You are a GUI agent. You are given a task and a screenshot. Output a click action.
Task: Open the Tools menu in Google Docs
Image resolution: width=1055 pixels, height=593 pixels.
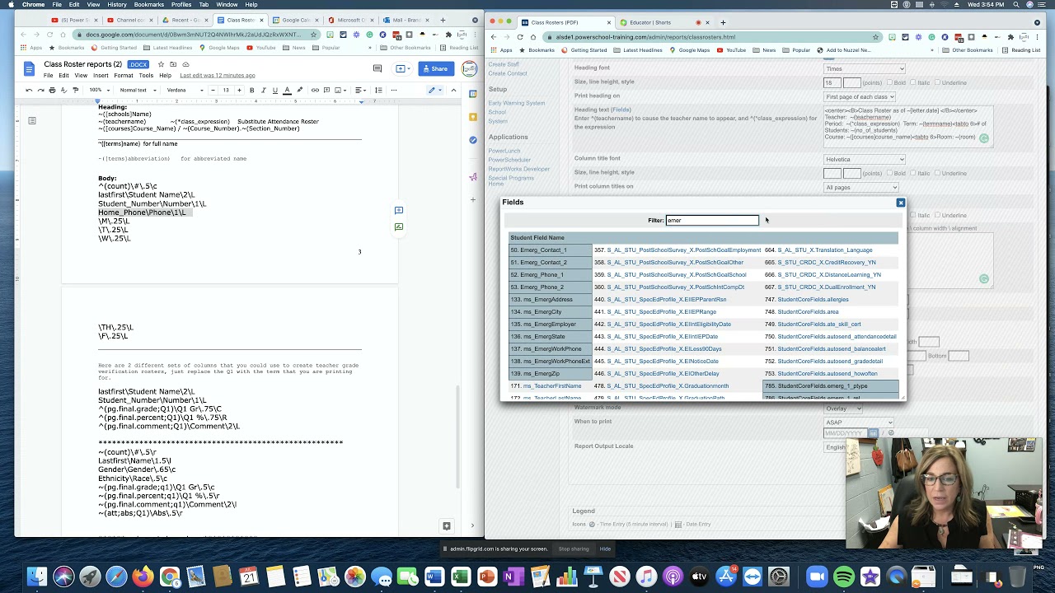click(x=146, y=75)
